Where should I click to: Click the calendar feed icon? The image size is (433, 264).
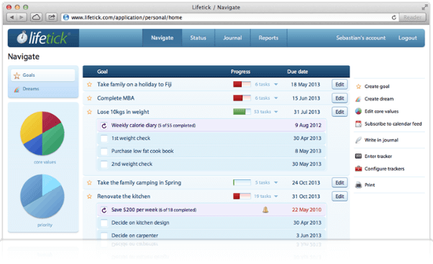click(x=358, y=124)
